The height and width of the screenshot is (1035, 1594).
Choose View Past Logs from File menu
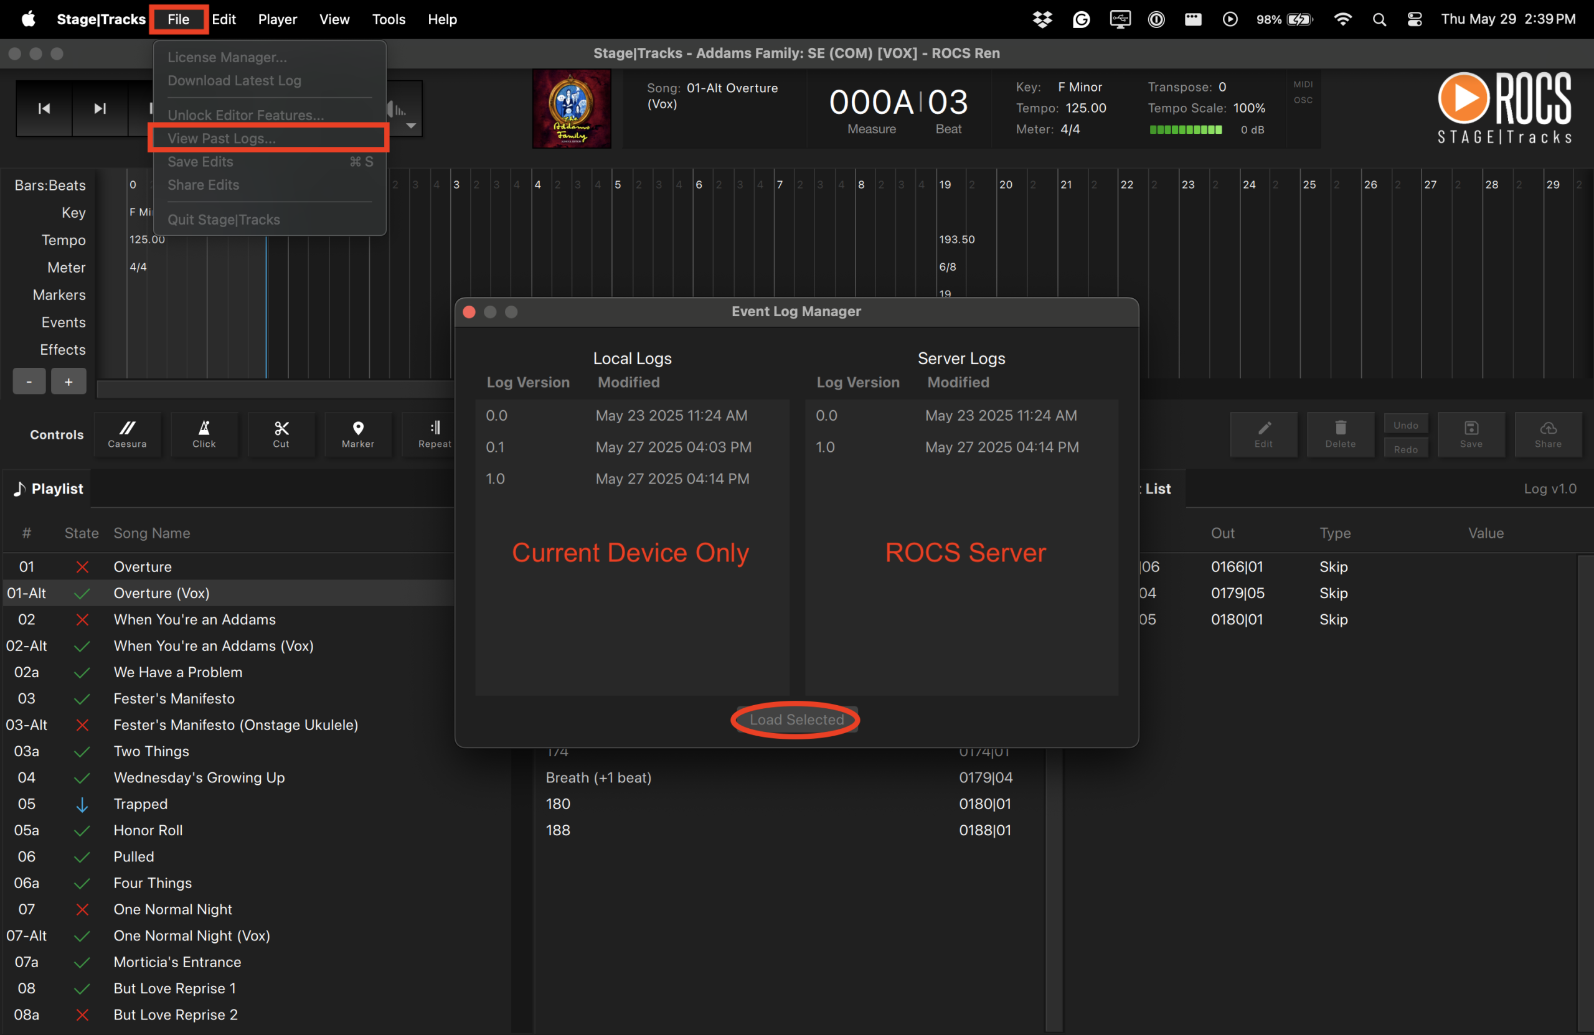[269, 138]
